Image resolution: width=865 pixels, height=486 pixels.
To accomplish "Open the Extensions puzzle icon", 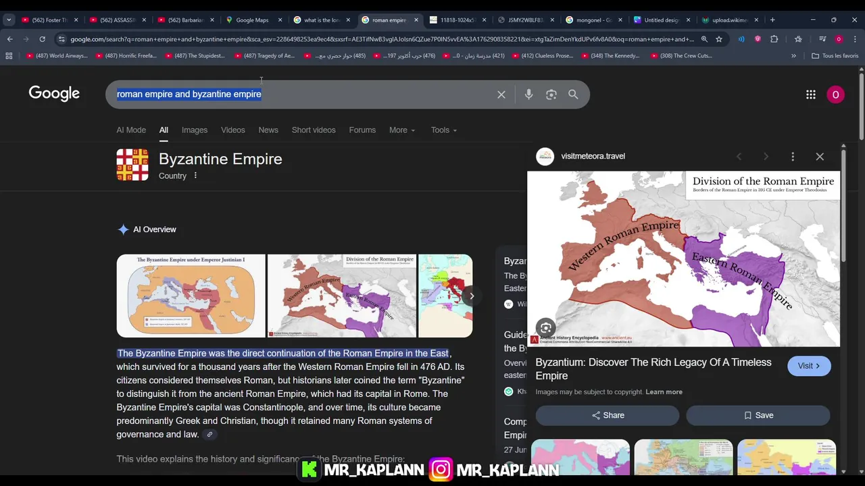I will coord(774,39).
